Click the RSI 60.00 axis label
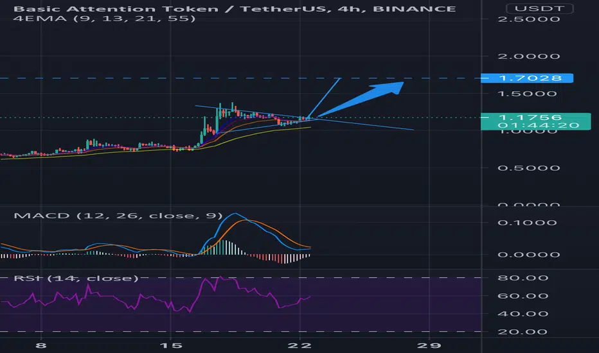The width and height of the screenshot is (599, 353). [523, 296]
